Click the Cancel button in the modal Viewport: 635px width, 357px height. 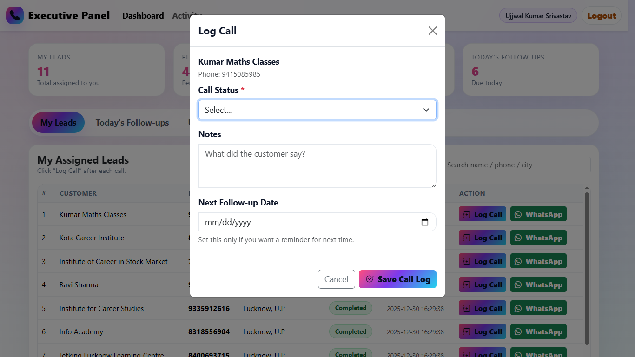(336, 279)
